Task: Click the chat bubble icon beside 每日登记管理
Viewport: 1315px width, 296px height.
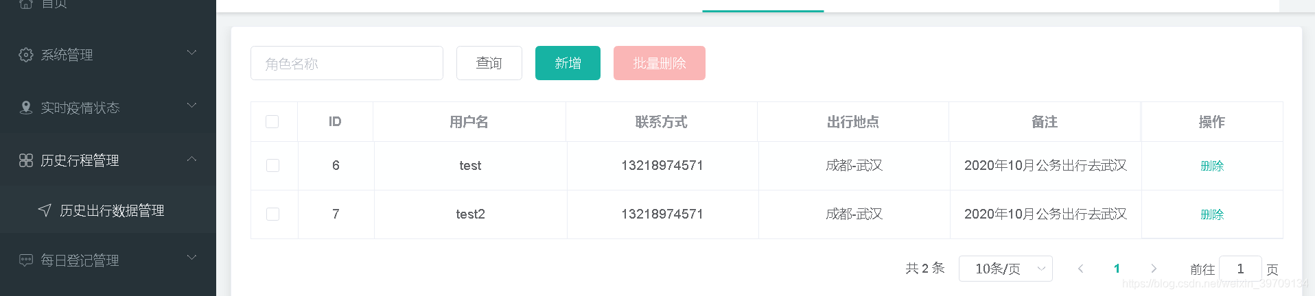Action: 26,260
